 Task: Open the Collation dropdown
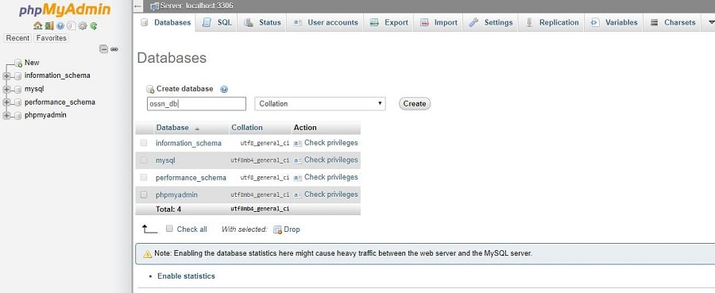pos(320,104)
